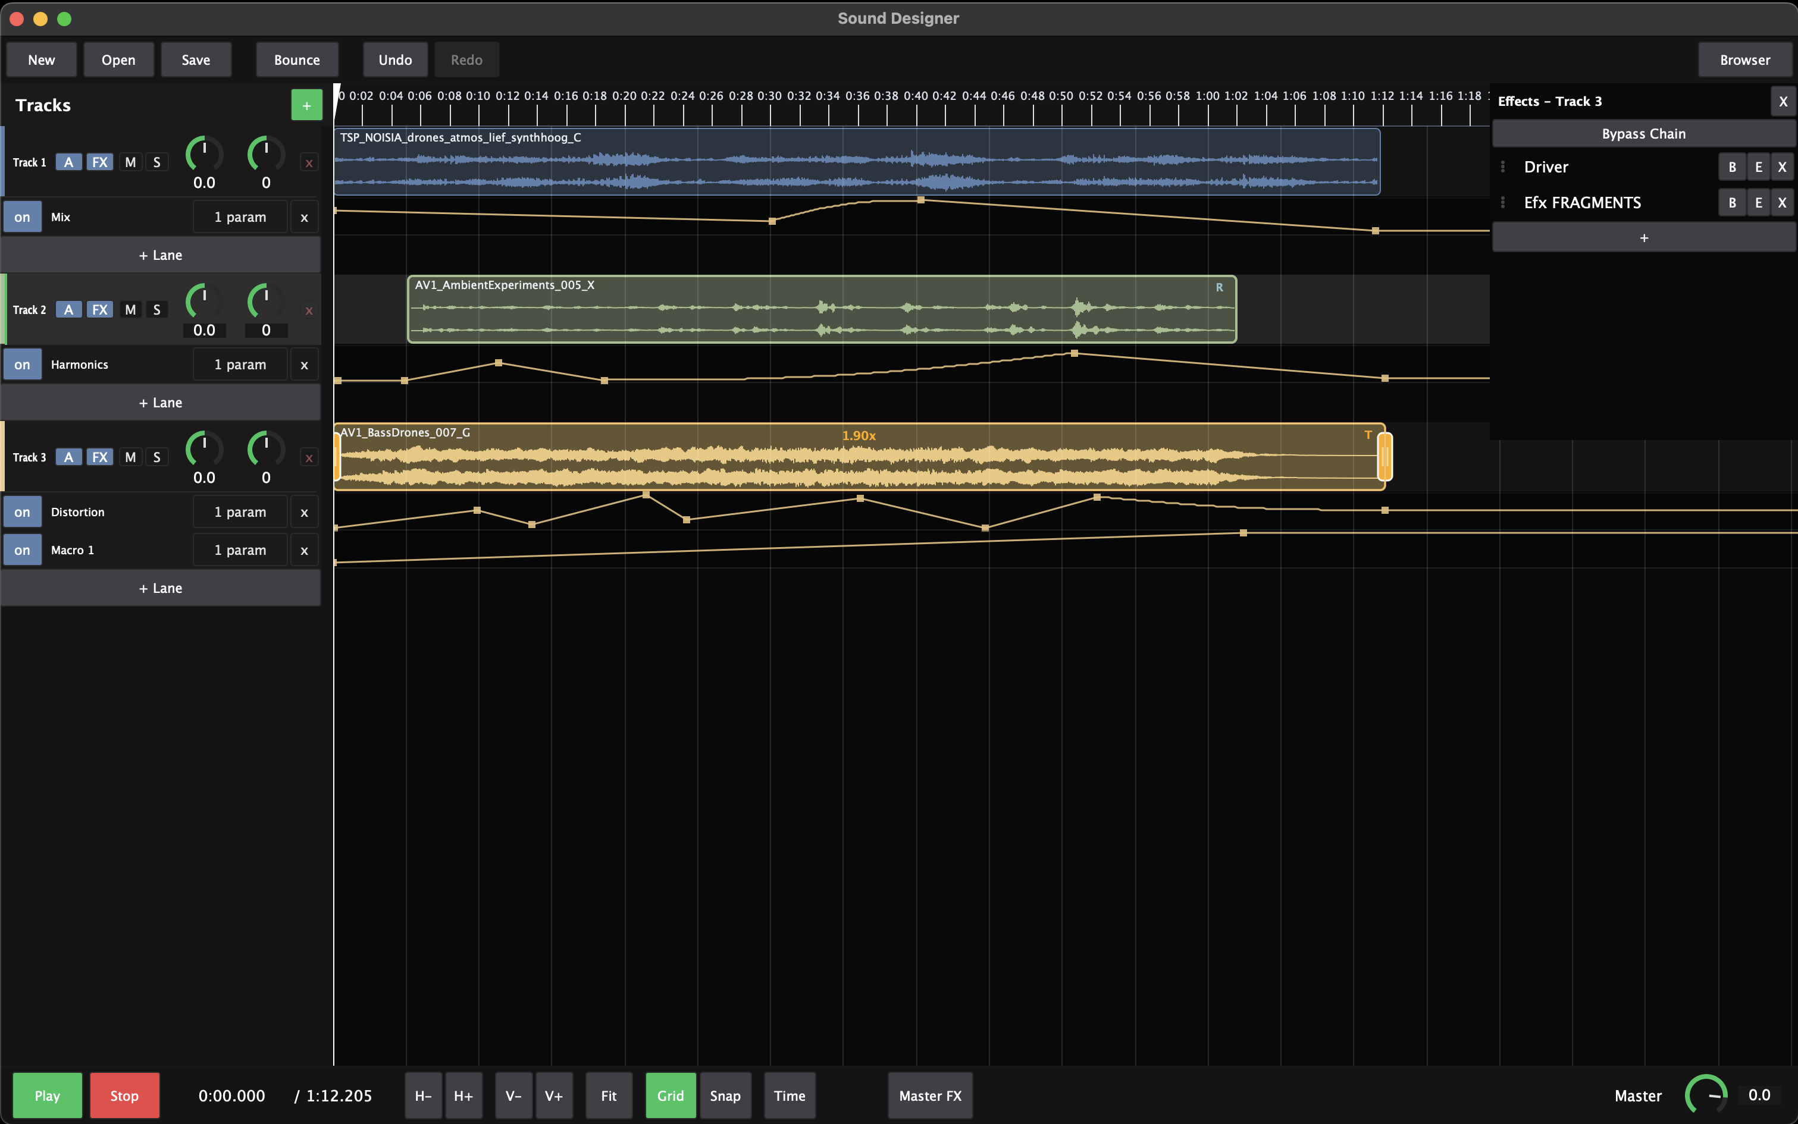Open Distortion lane 1 param dropdown
Viewport: 1798px width, 1124px height.
coord(239,511)
